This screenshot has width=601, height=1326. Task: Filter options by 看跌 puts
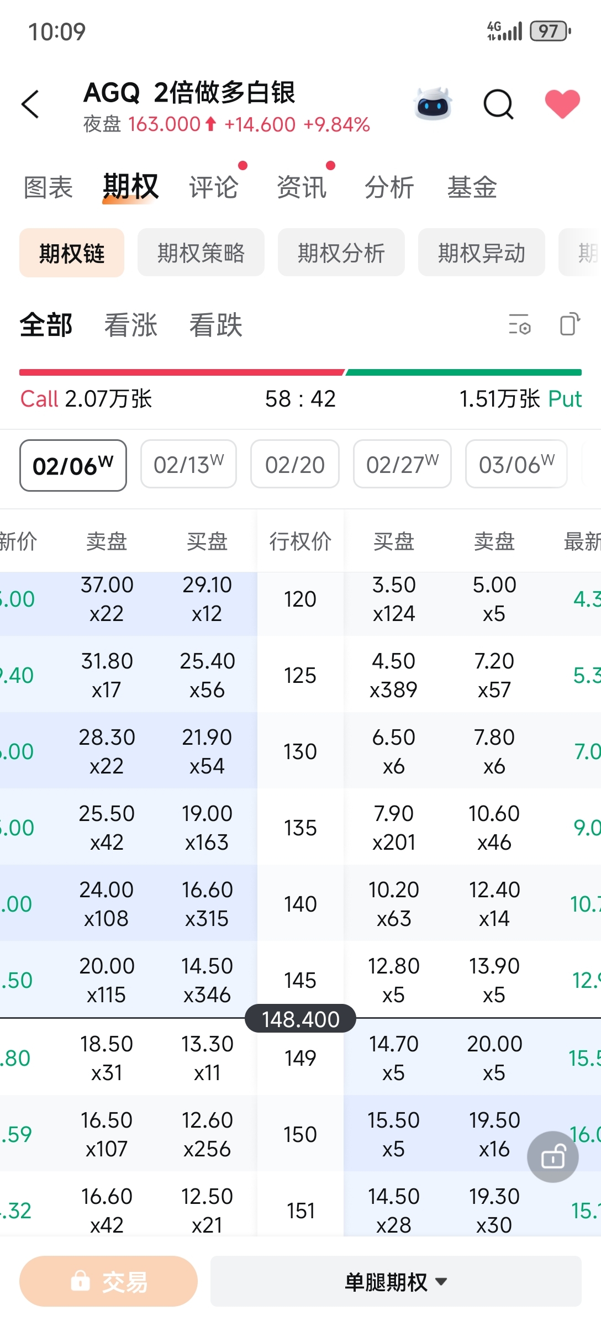click(x=216, y=325)
